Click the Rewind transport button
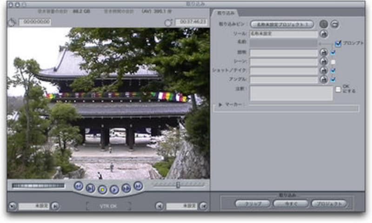The width and height of the screenshot is (372, 223). (x=79, y=186)
